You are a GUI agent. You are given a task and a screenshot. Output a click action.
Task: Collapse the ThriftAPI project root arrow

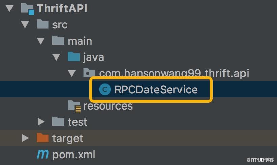[x=9, y=8]
